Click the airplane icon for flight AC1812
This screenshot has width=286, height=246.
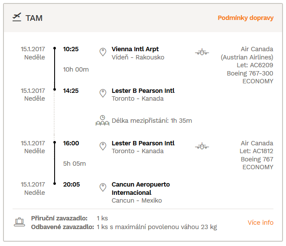pyautogui.click(x=202, y=146)
